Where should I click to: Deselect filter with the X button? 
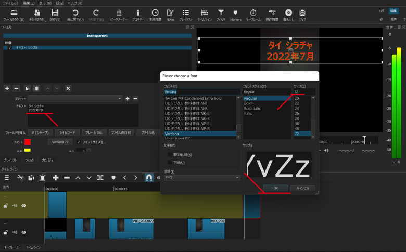[68, 88]
